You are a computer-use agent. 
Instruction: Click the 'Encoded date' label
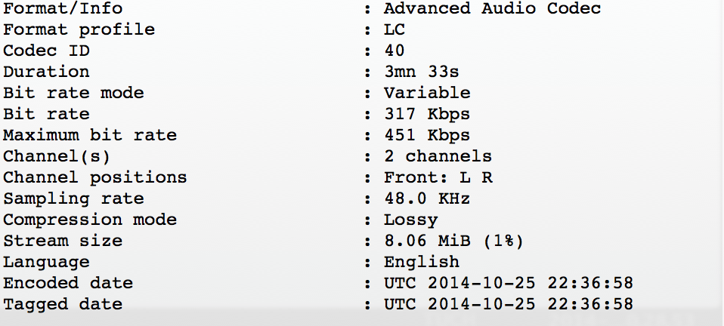68,283
